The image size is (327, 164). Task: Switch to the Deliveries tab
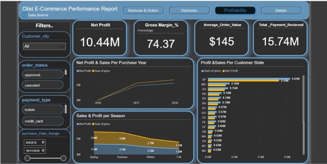tap(189, 11)
